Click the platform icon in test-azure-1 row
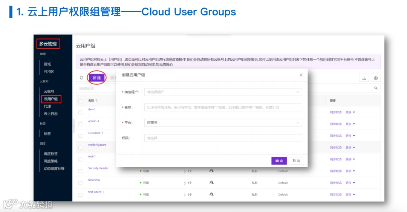The width and height of the screenshot is (407, 212). click(x=211, y=194)
